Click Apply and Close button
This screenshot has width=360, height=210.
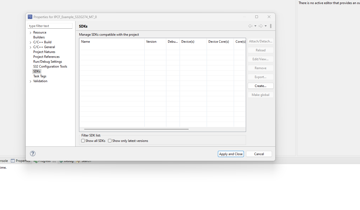231,154
